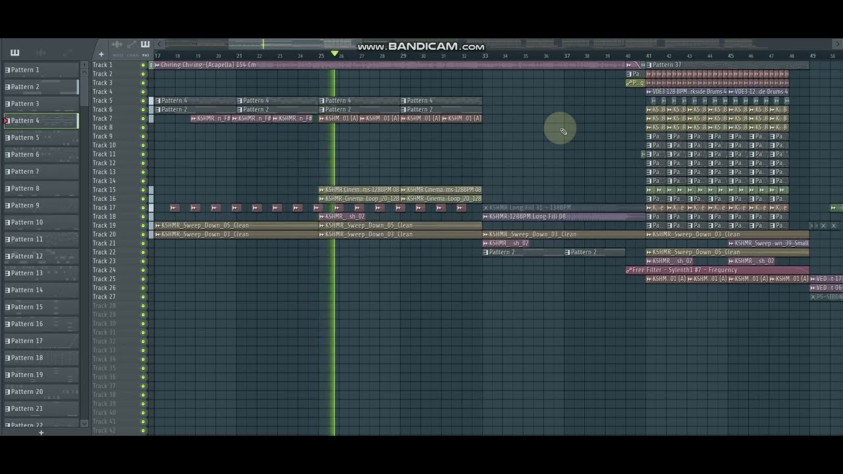This screenshot has height=474, width=843.
Task: Mute Track 24 via its green indicator
Action: click(x=143, y=270)
